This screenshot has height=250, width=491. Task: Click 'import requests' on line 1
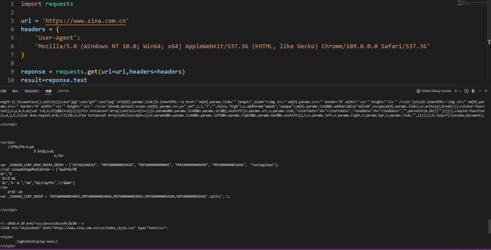47,4
